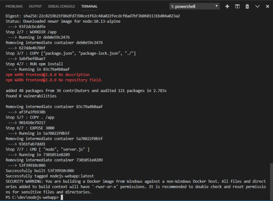Click the 'No repository field.' warning line
This screenshot has width=273, height=201.
pos(54,80)
